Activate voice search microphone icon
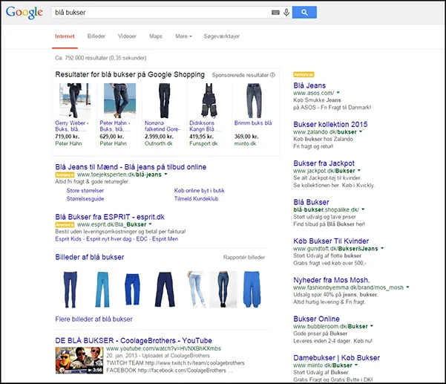 coord(286,12)
